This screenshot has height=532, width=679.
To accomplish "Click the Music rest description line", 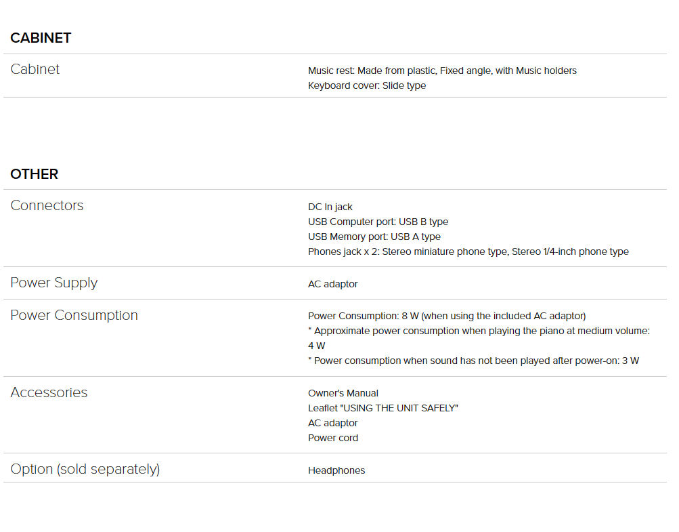I will (x=442, y=70).
